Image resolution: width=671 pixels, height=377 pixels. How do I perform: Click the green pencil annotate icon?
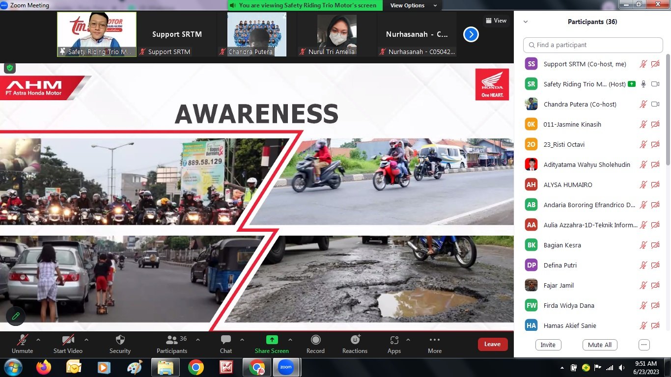click(x=16, y=316)
